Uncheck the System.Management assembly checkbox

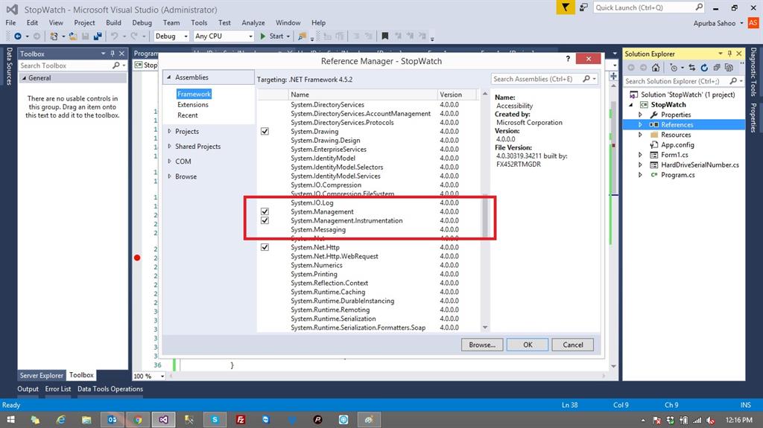pos(265,211)
